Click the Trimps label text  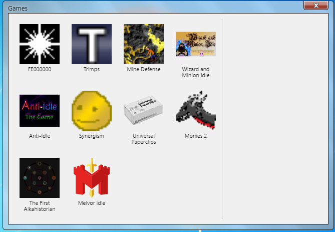click(x=92, y=69)
